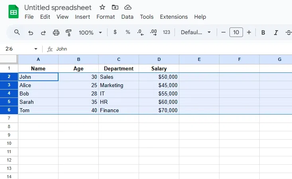
Task: Toggle strikethrough formatting
Action: click(x=288, y=33)
